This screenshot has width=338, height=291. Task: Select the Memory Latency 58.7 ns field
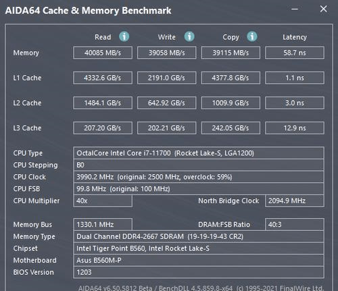(295, 53)
